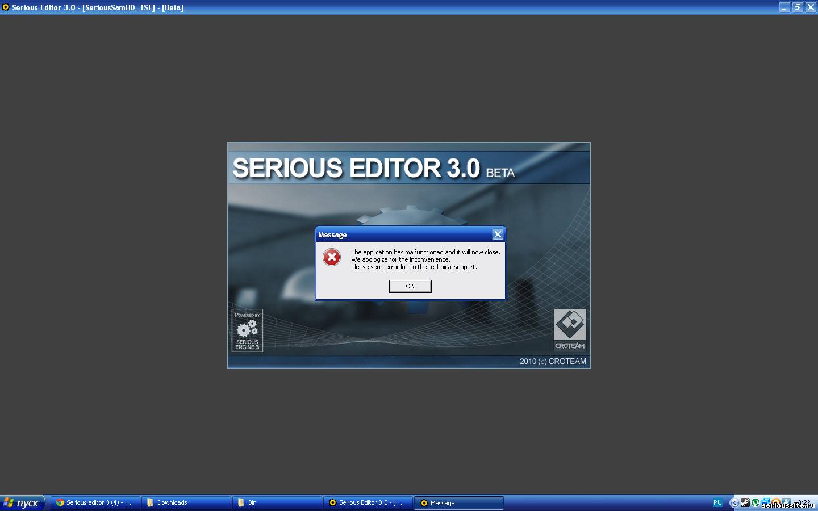Click the SERIOUS EDITOR 3.0 splash title

(x=373, y=169)
